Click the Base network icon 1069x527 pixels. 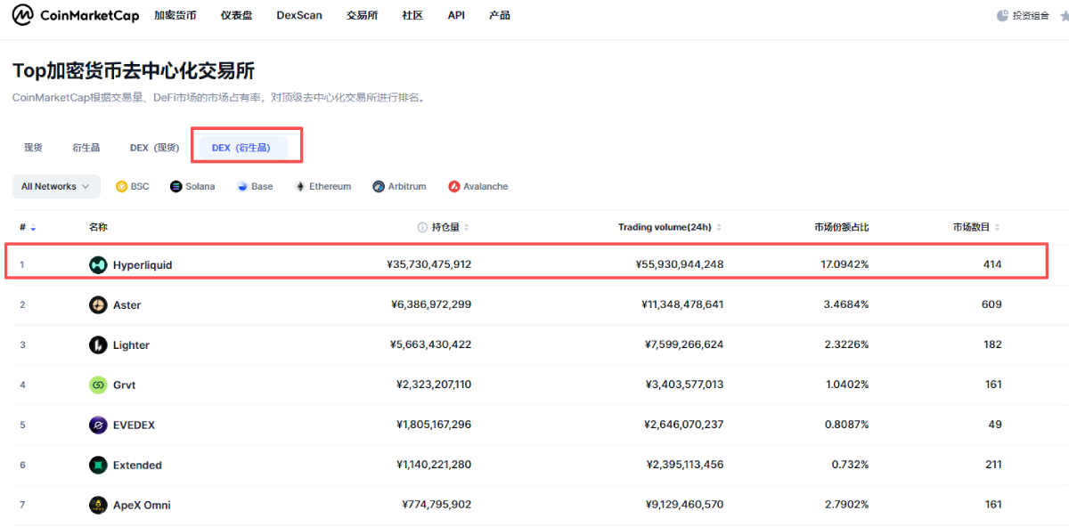tap(242, 186)
